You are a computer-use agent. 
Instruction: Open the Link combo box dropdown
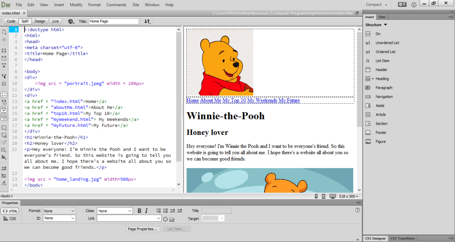pos(159,218)
